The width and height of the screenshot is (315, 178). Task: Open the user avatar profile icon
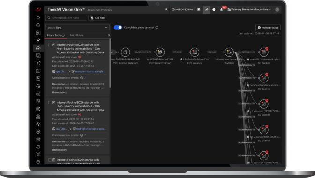(x=277, y=10)
